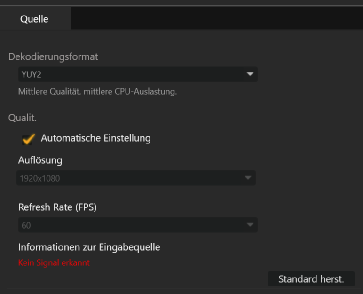Click the Informationen zur Eingabequelle label
This screenshot has width=363, height=294.
pyautogui.click(x=89, y=247)
